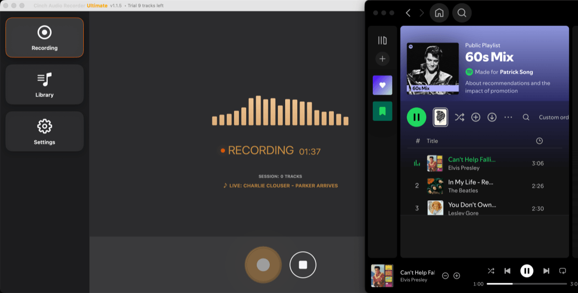Open the Library tab in Cinch
This screenshot has height=293, width=578.
(x=44, y=85)
